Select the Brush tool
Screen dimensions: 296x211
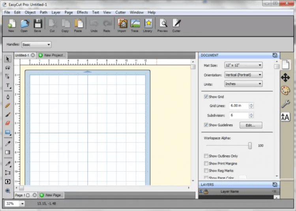click(7, 114)
